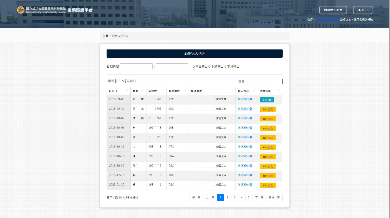The image size is (390, 218).
Task: Click the 登出 logout button
Action: coord(362,10)
